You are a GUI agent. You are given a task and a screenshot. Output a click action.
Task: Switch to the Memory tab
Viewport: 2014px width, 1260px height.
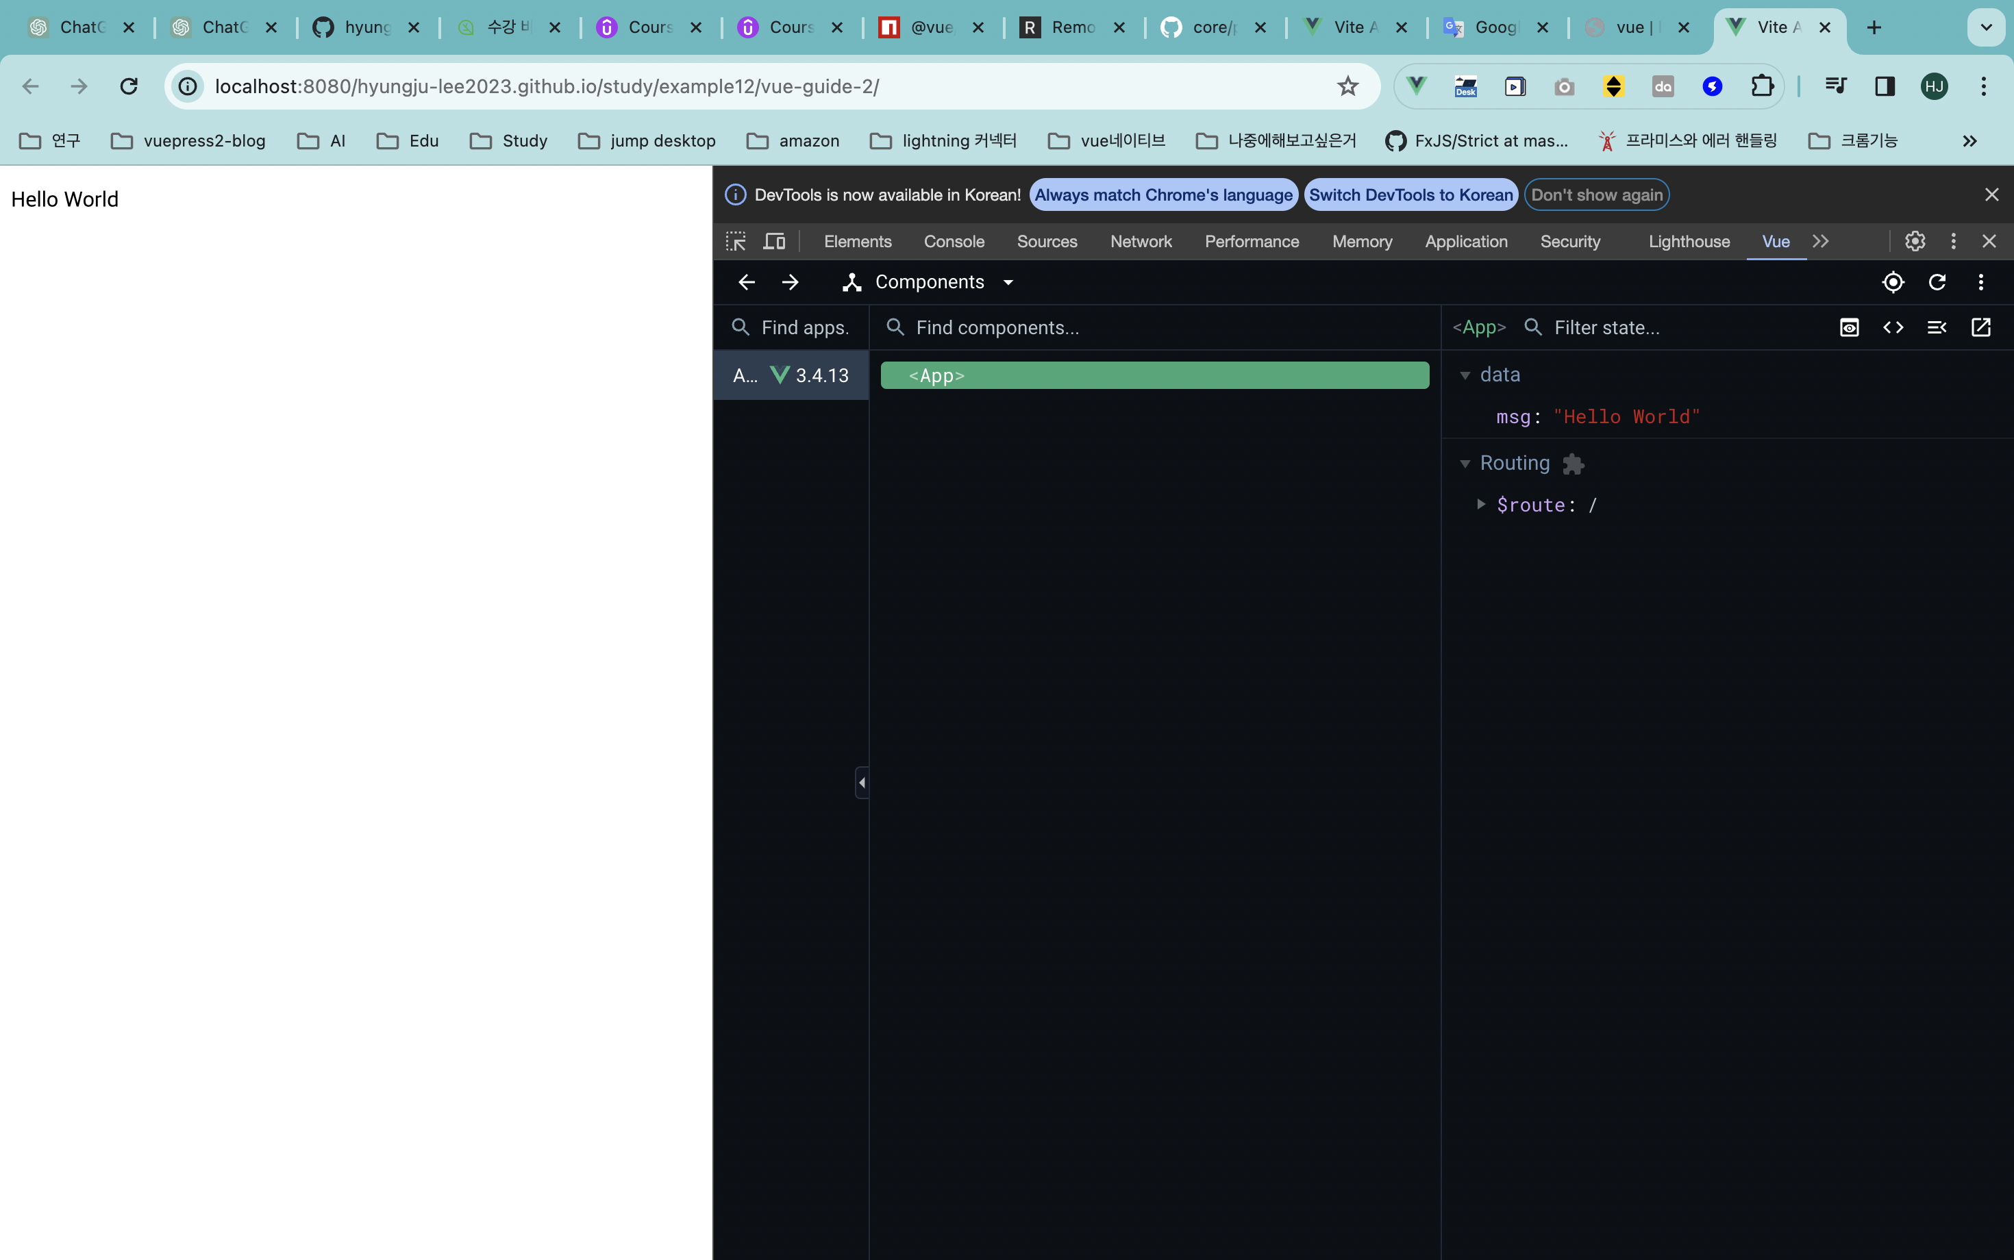[x=1361, y=242]
